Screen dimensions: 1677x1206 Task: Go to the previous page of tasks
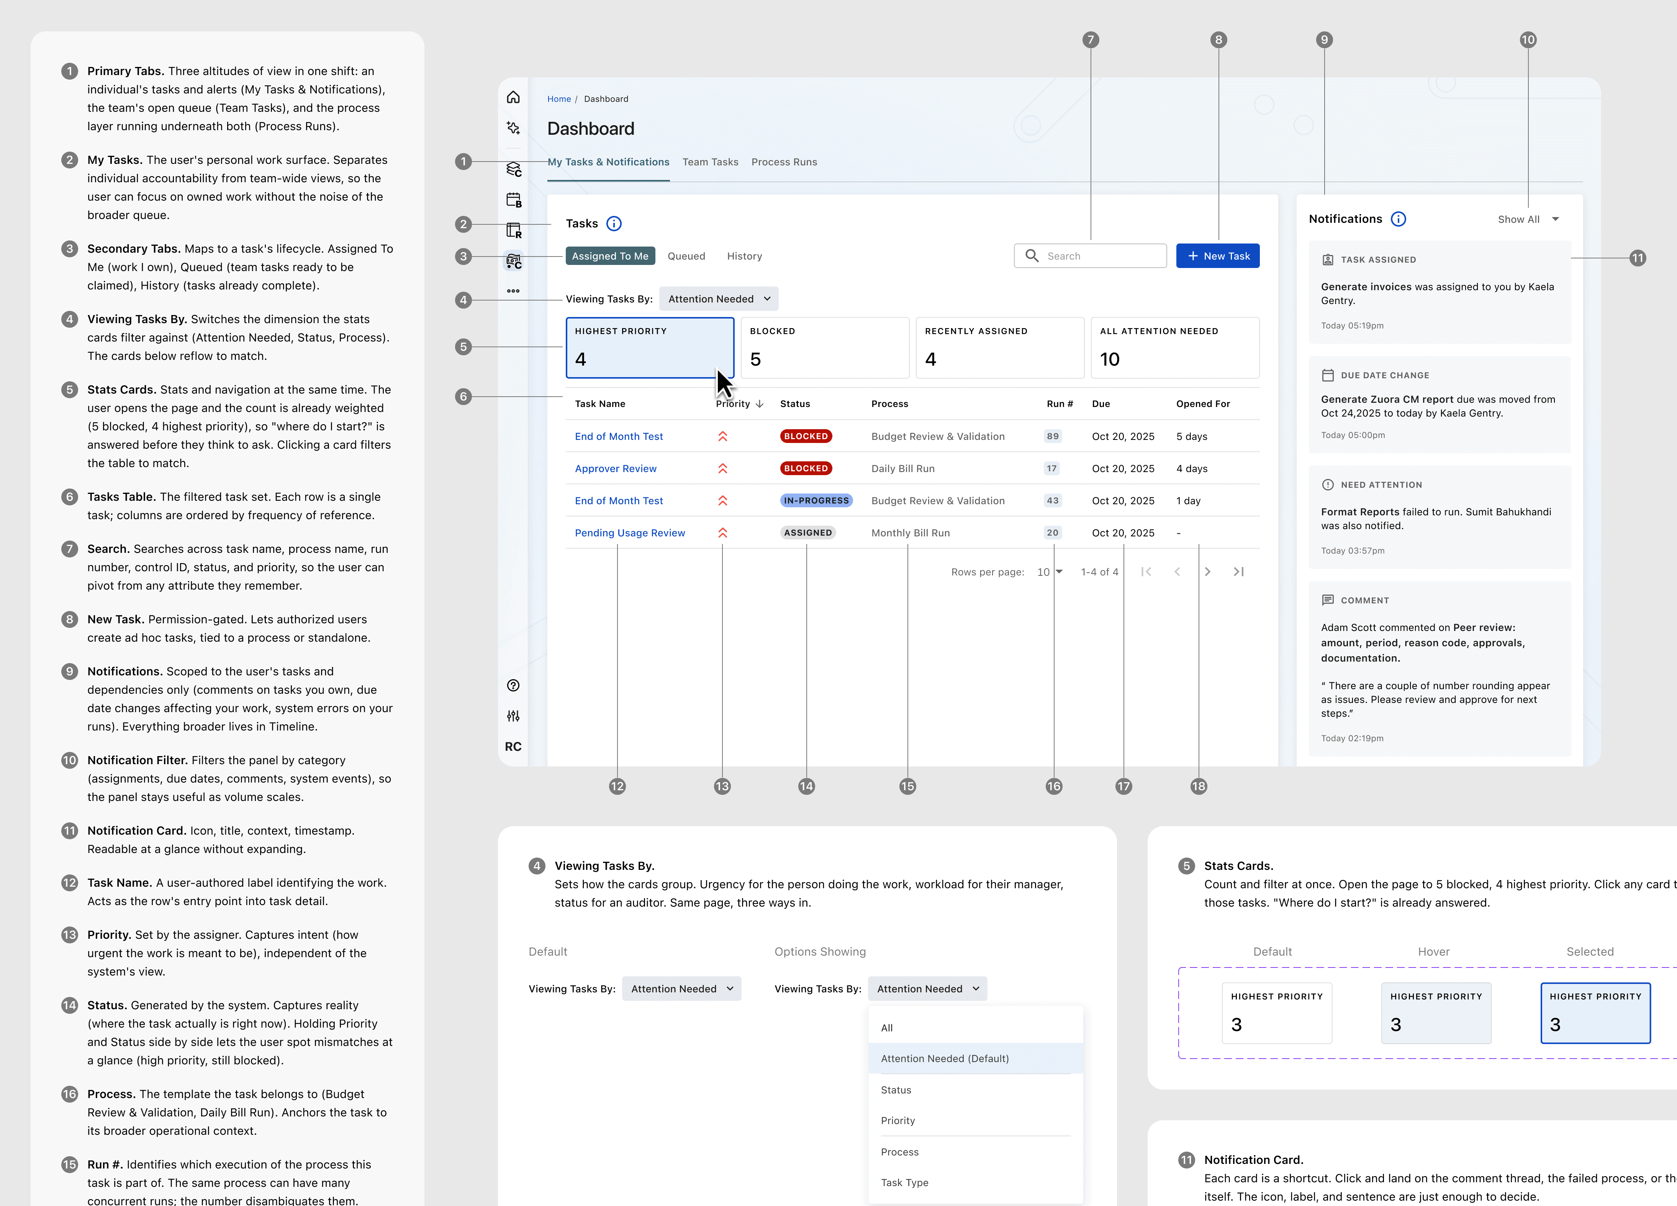(x=1177, y=572)
